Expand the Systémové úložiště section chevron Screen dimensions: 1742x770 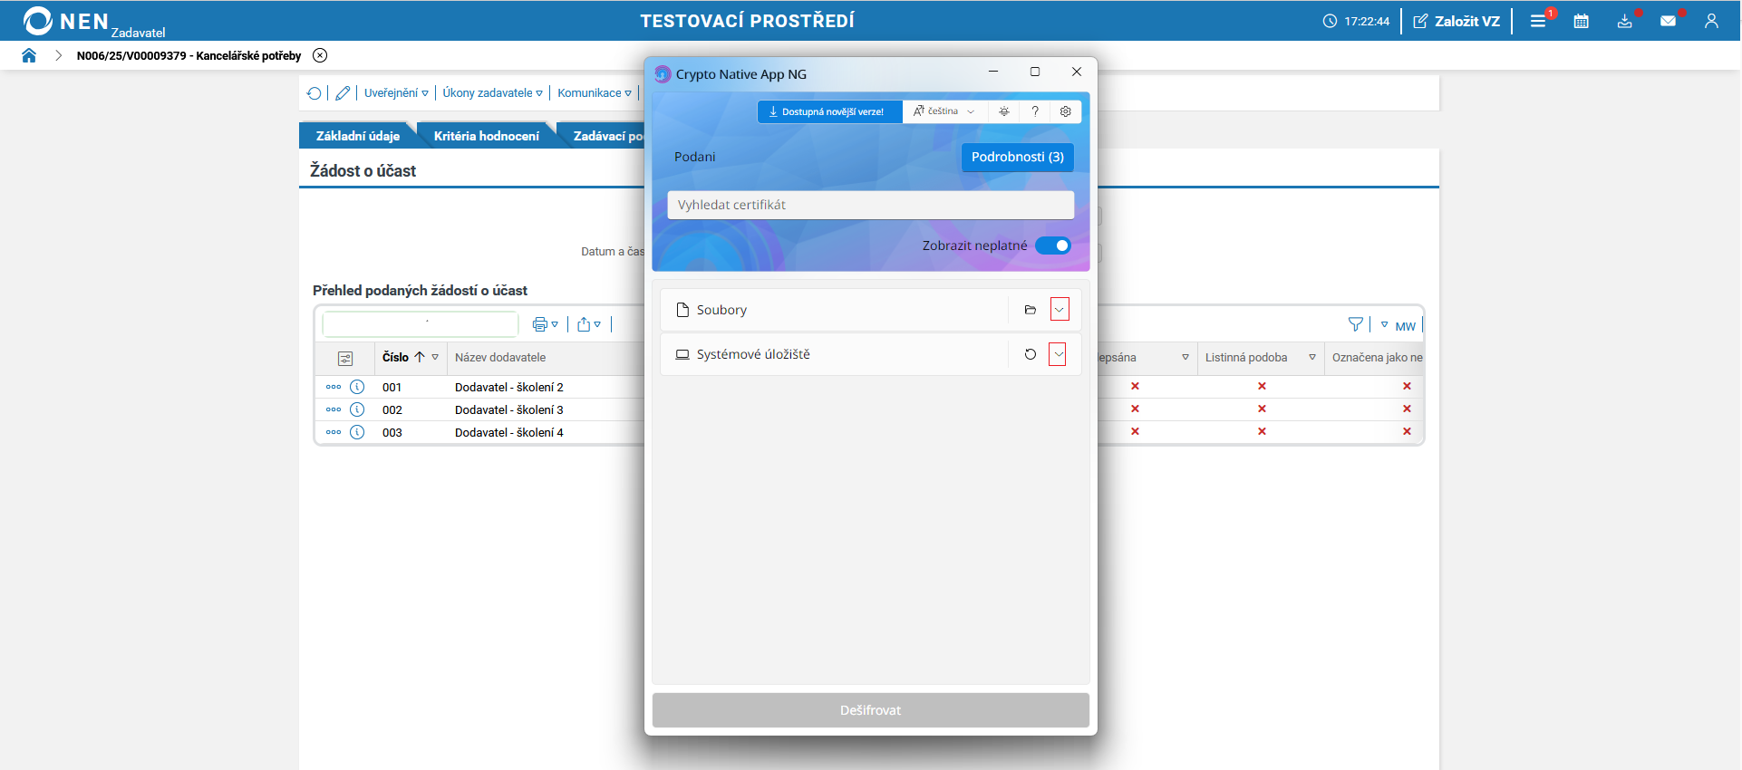click(1058, 354)
